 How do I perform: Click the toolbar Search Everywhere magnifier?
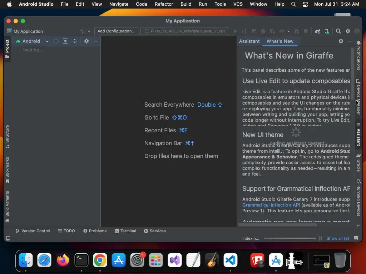coord(338,31)
